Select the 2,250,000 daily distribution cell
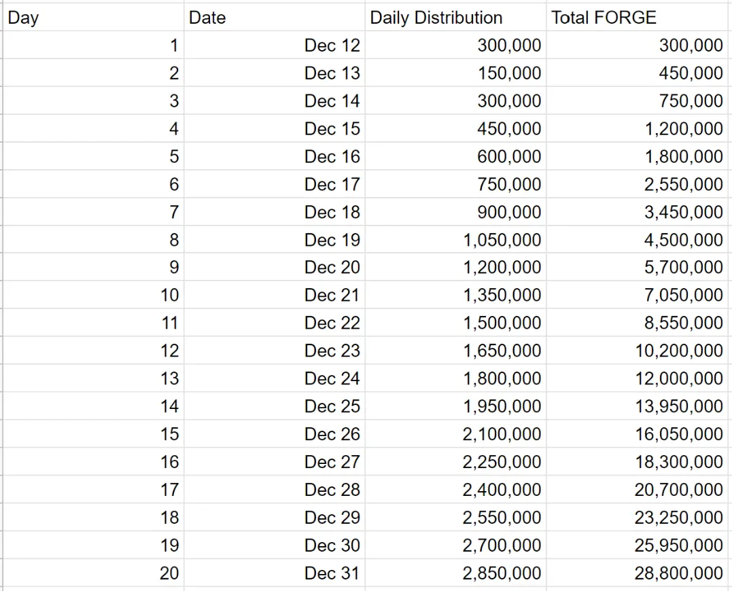This screenshot has width=732, height=591. (455, 462)
